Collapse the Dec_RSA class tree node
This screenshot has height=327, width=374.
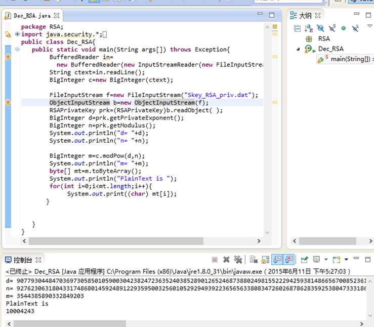298,49
